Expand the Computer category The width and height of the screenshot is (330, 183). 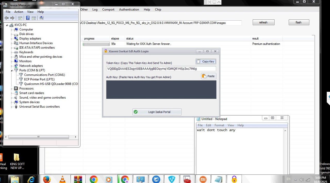click(12, 29)
